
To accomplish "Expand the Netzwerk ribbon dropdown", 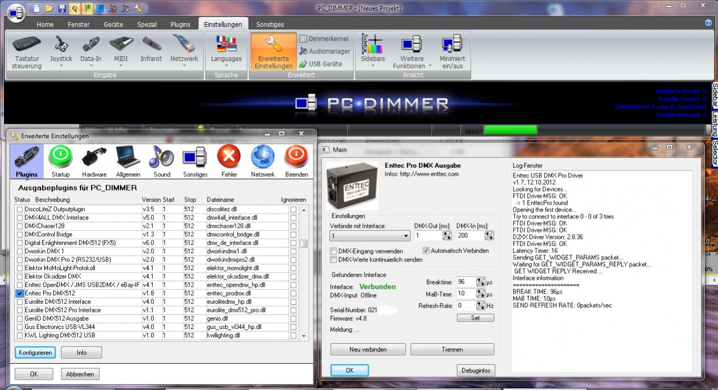I will 184,66.
